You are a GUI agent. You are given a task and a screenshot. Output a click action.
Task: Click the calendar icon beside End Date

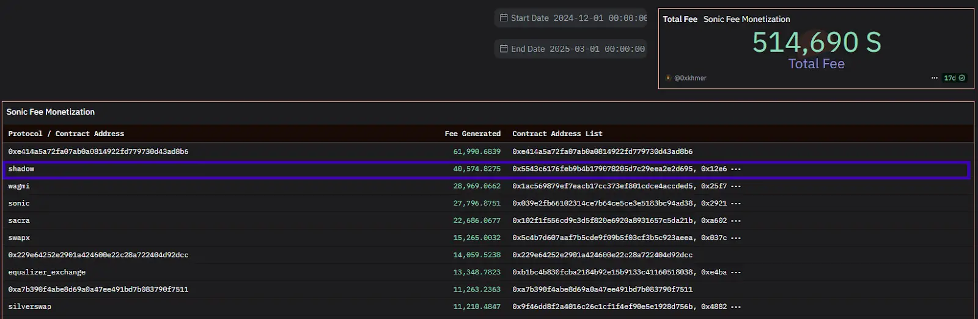(504, 49)
